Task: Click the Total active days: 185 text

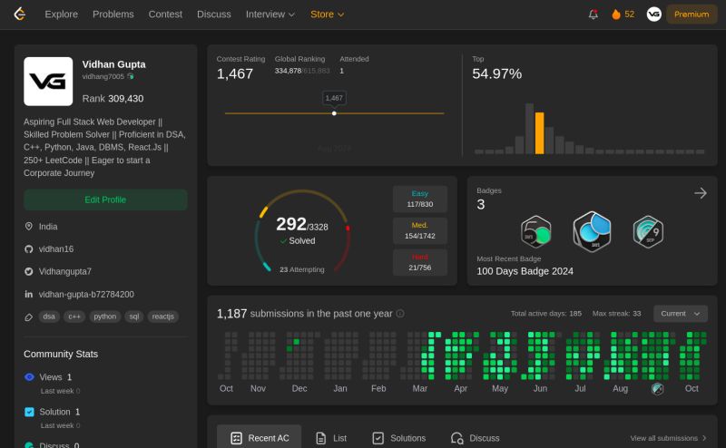Action: [x=546, y=314]
